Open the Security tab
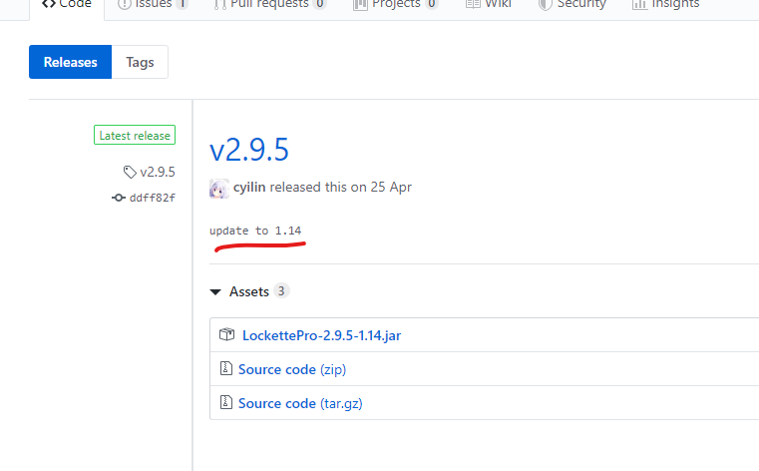This screenshot has width=759, height=471. pyautogui.click(x=572, y=4)
